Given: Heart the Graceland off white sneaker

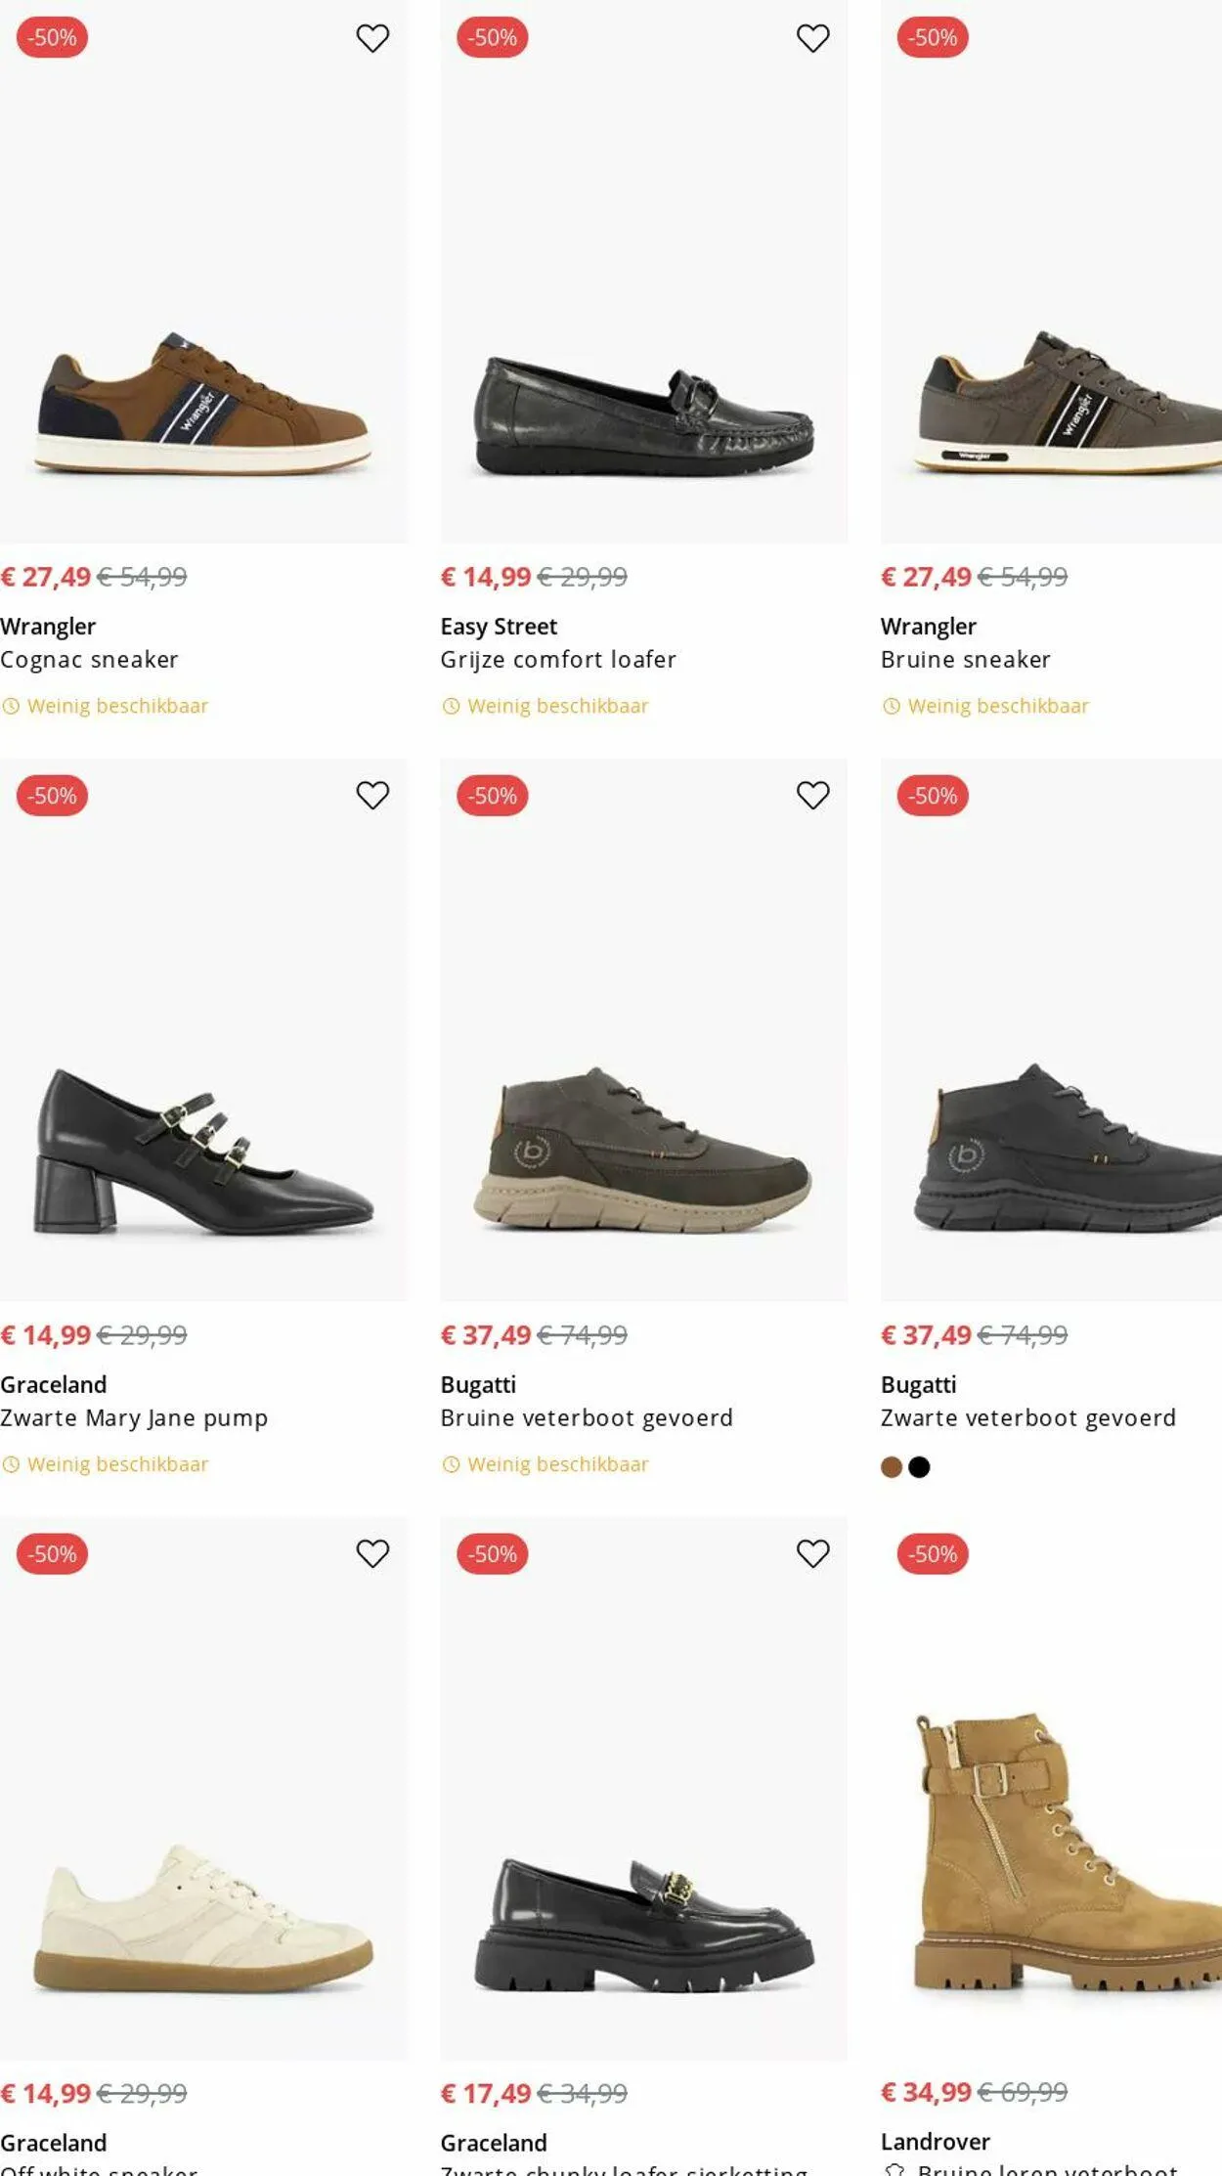Looking at the screenshot, I should pos(372,1553).
